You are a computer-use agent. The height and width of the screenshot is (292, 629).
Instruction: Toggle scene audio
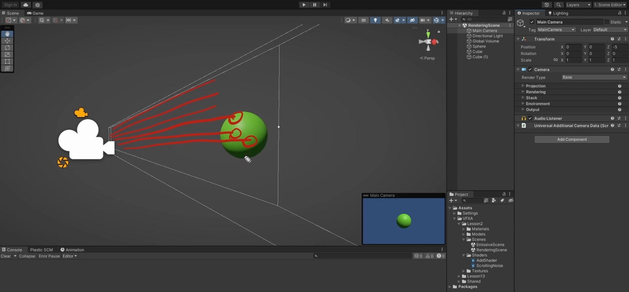387,20
